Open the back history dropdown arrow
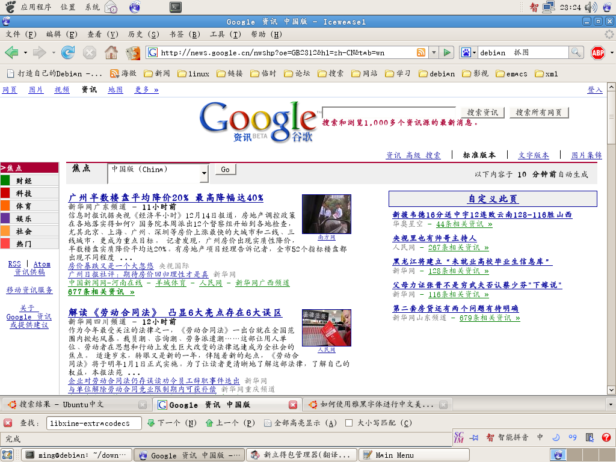This screenshot has width=616, height=462. pyautogui.click(x=25, y=53)
